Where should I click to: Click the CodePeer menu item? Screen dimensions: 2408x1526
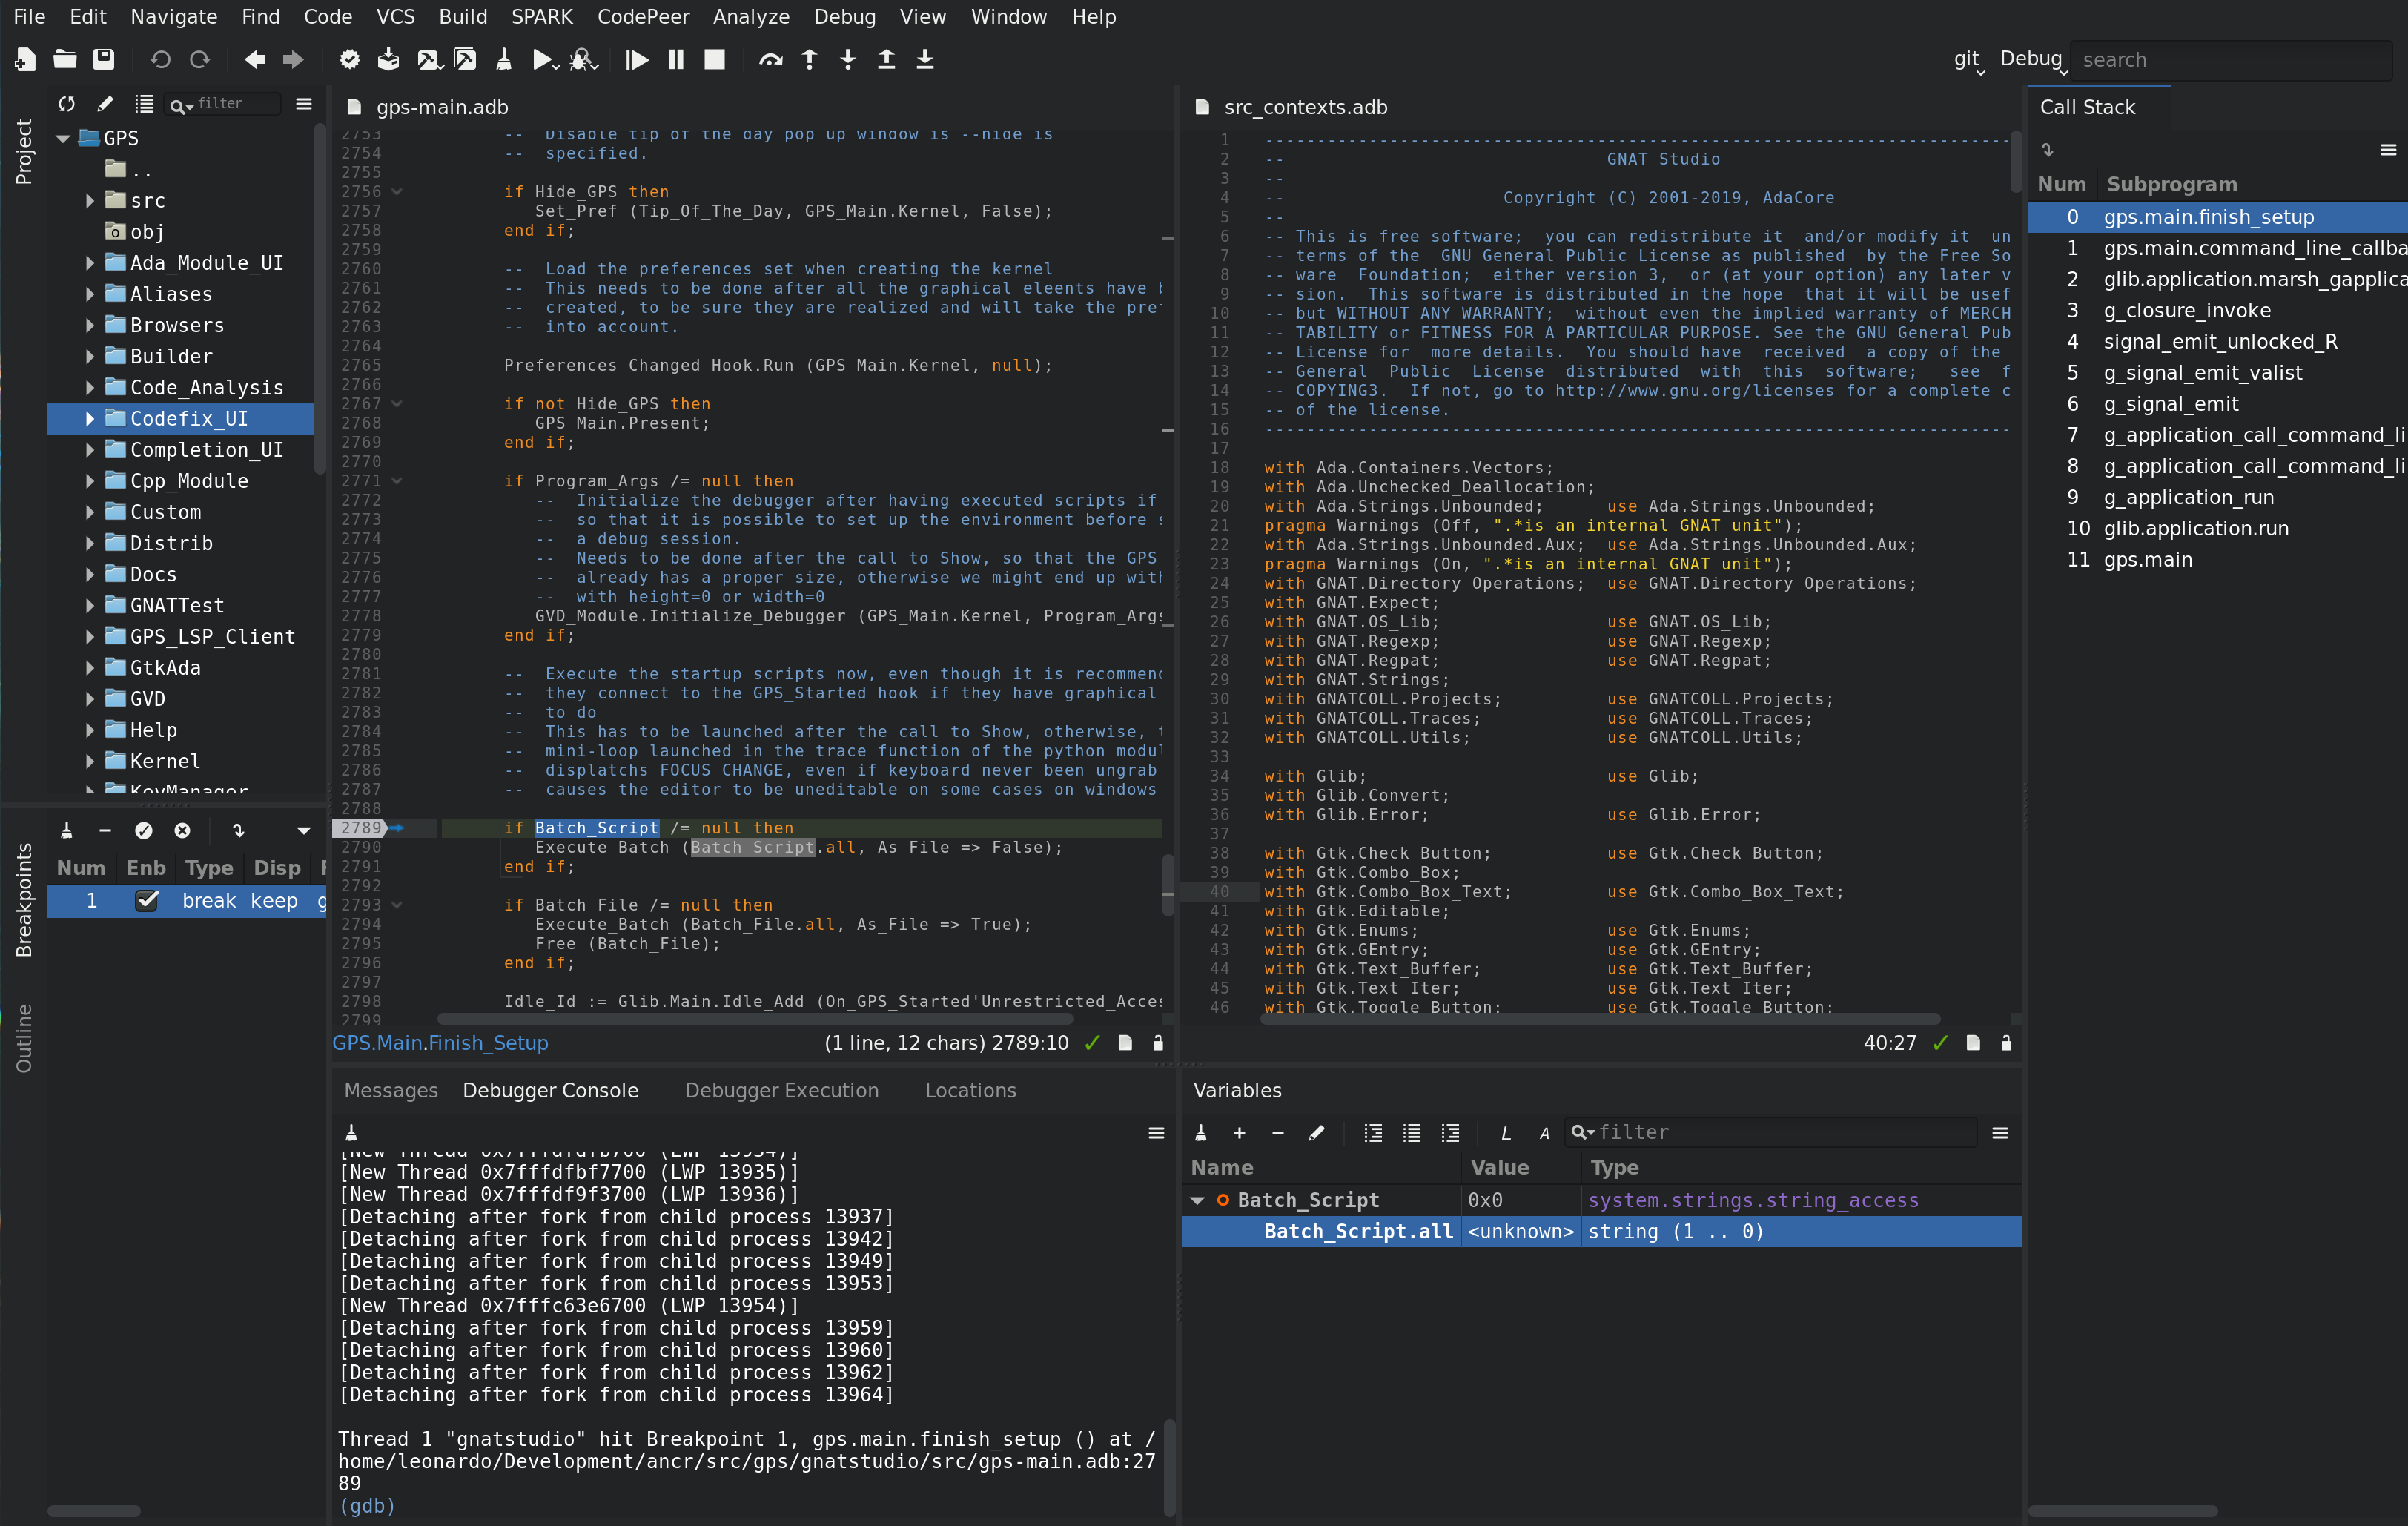pos(641,16)
